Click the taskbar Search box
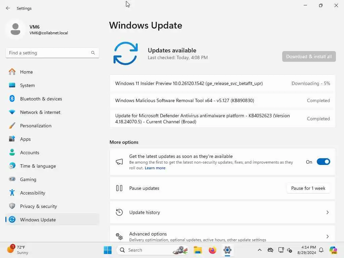The image size is (344, 258). (x=153, y=250)
